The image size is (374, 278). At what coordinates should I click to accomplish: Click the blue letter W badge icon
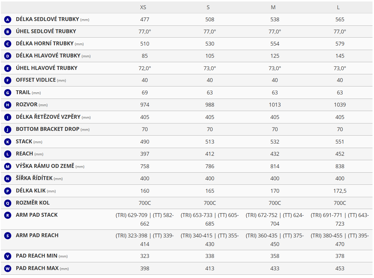[8, 269]
